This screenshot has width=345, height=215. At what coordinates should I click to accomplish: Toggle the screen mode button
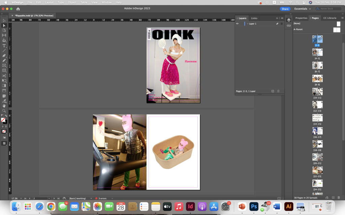[4, 143]
